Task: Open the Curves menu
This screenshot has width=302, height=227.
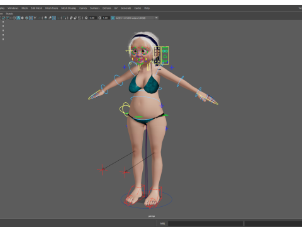Action: (x=83, y=8)
